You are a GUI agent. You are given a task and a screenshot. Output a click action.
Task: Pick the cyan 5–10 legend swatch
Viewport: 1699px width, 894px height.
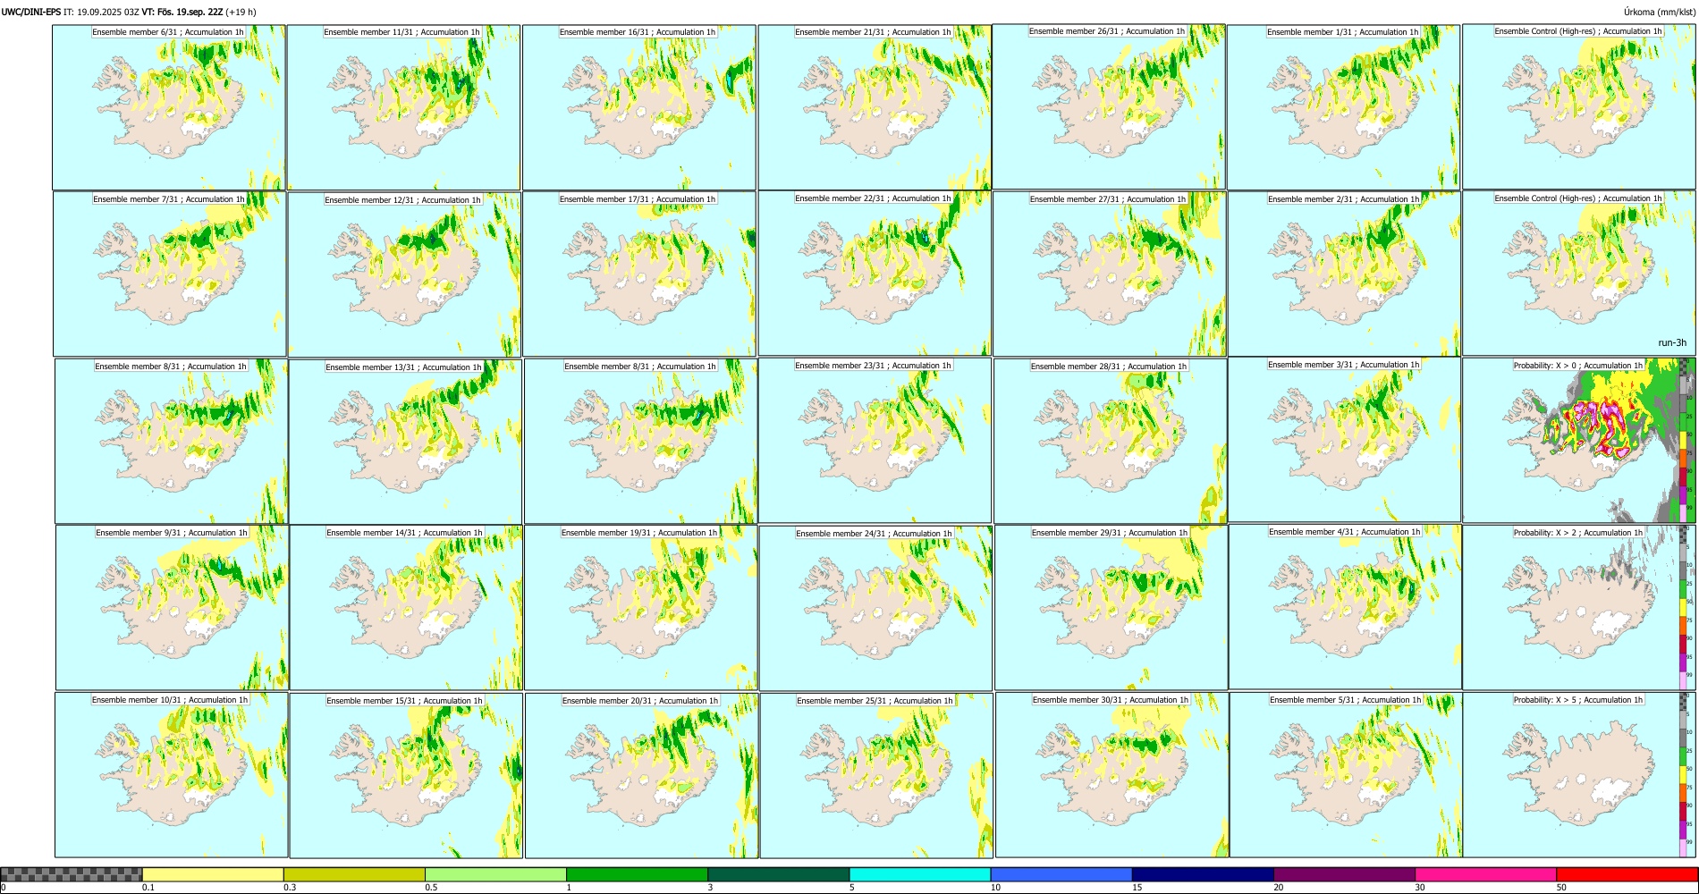tap(920, 874)
